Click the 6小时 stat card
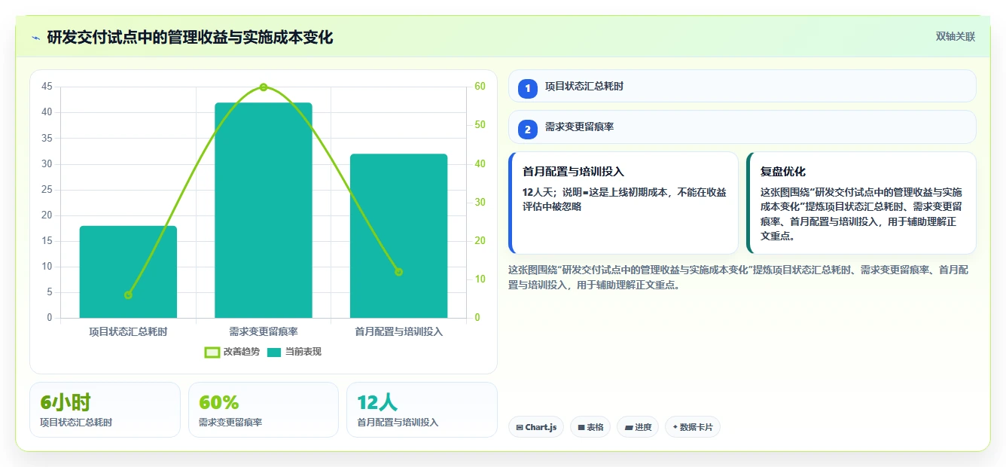 point(105,410)
